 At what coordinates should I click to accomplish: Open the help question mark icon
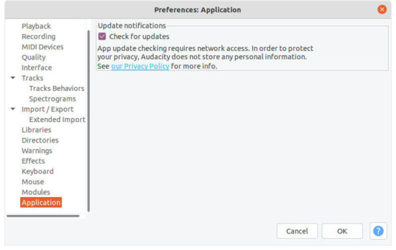point(378,231)
